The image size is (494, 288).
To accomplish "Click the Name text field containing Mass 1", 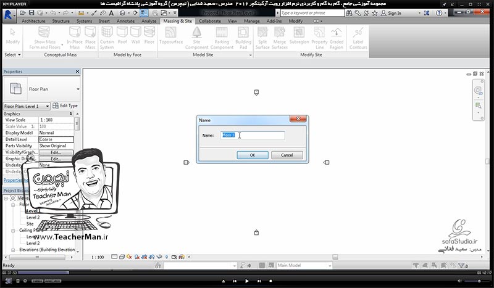I will 253,135.
